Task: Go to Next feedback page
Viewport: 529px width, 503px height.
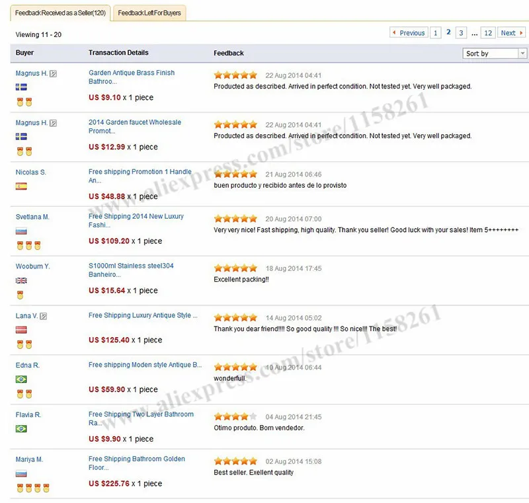Action: click(511, 32)
